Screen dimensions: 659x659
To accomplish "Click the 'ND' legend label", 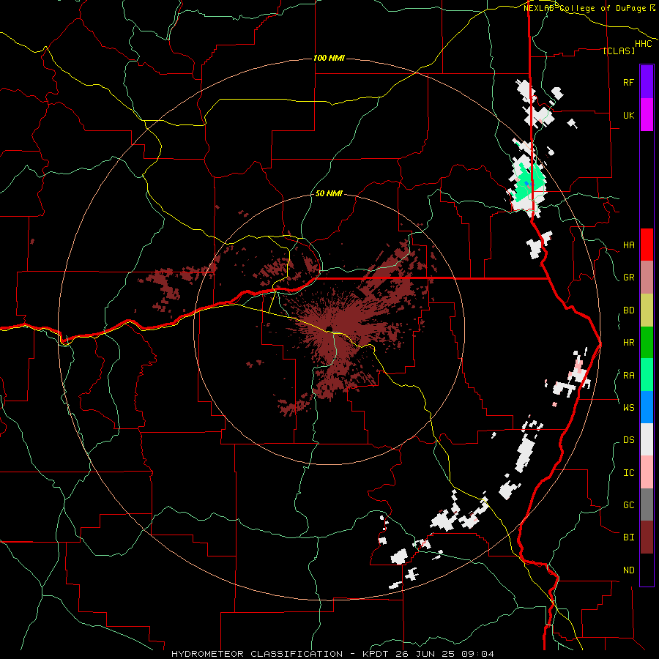I will point(628,570).
